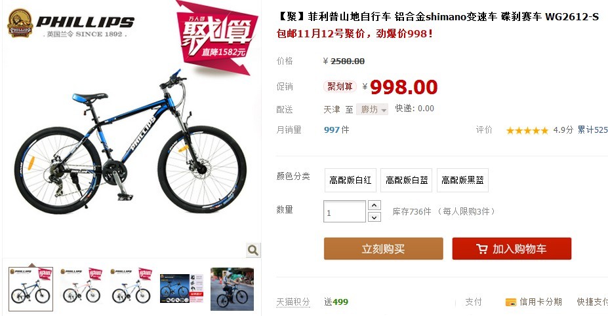The height and width of the screenshot is (316, 608).
Task: Select the 高配版白蓝 color option
Action: 407,180
